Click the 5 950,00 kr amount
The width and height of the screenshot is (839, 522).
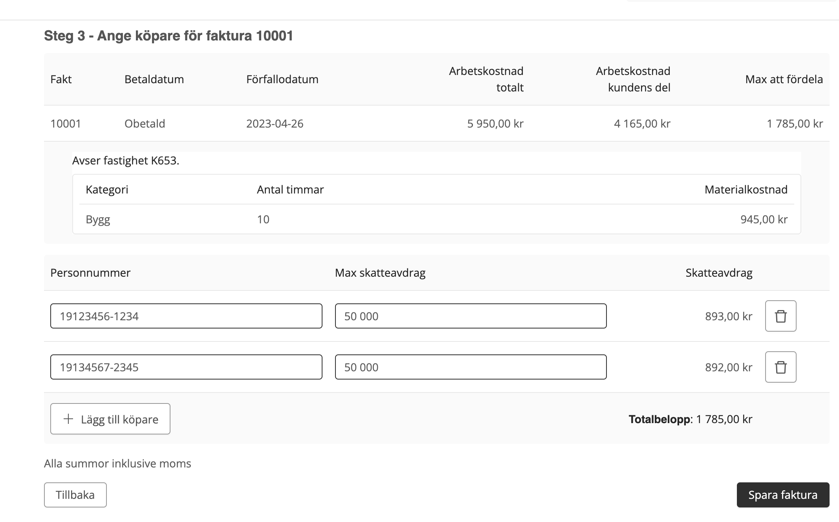point(495,124)
